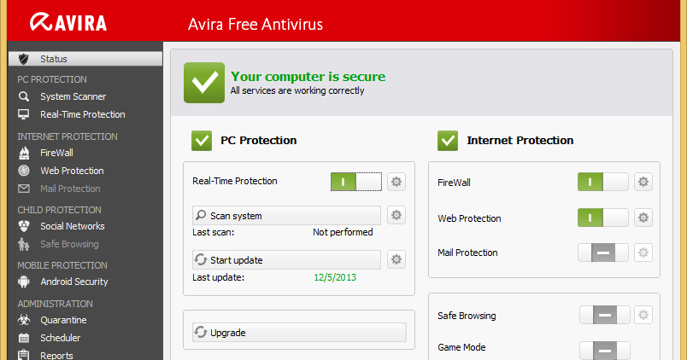The image size is (687, 360).
Task: Click the Quarantine biohazard icon
Action: click(x=24, y=320)
